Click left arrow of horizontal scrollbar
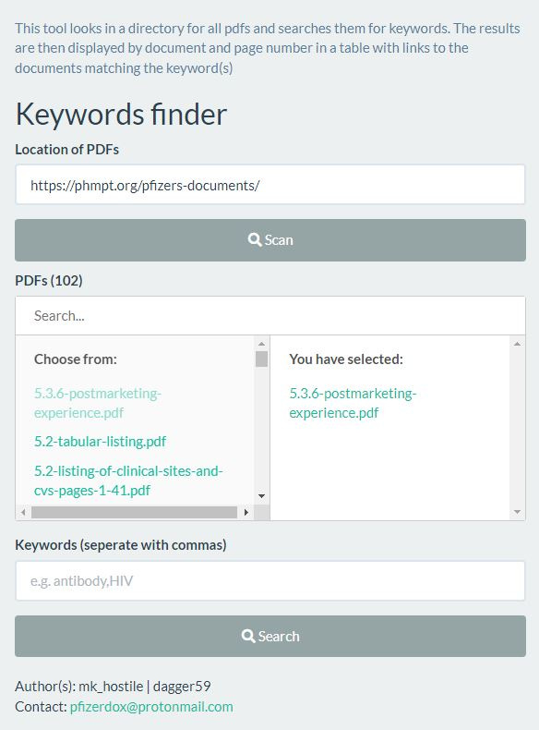The image size is (539, 730). [23, 512]
